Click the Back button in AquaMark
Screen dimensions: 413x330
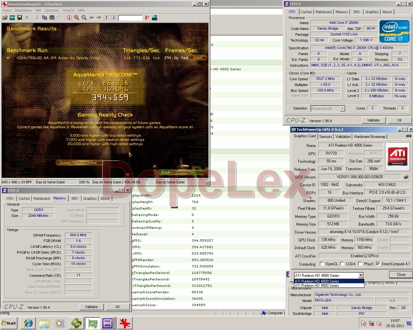pos(166,172)
